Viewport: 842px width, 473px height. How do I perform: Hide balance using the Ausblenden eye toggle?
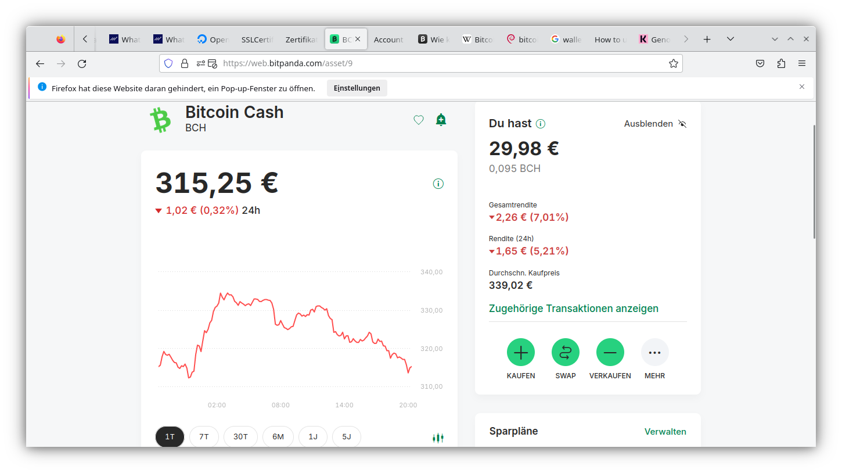tap(682, 124)
